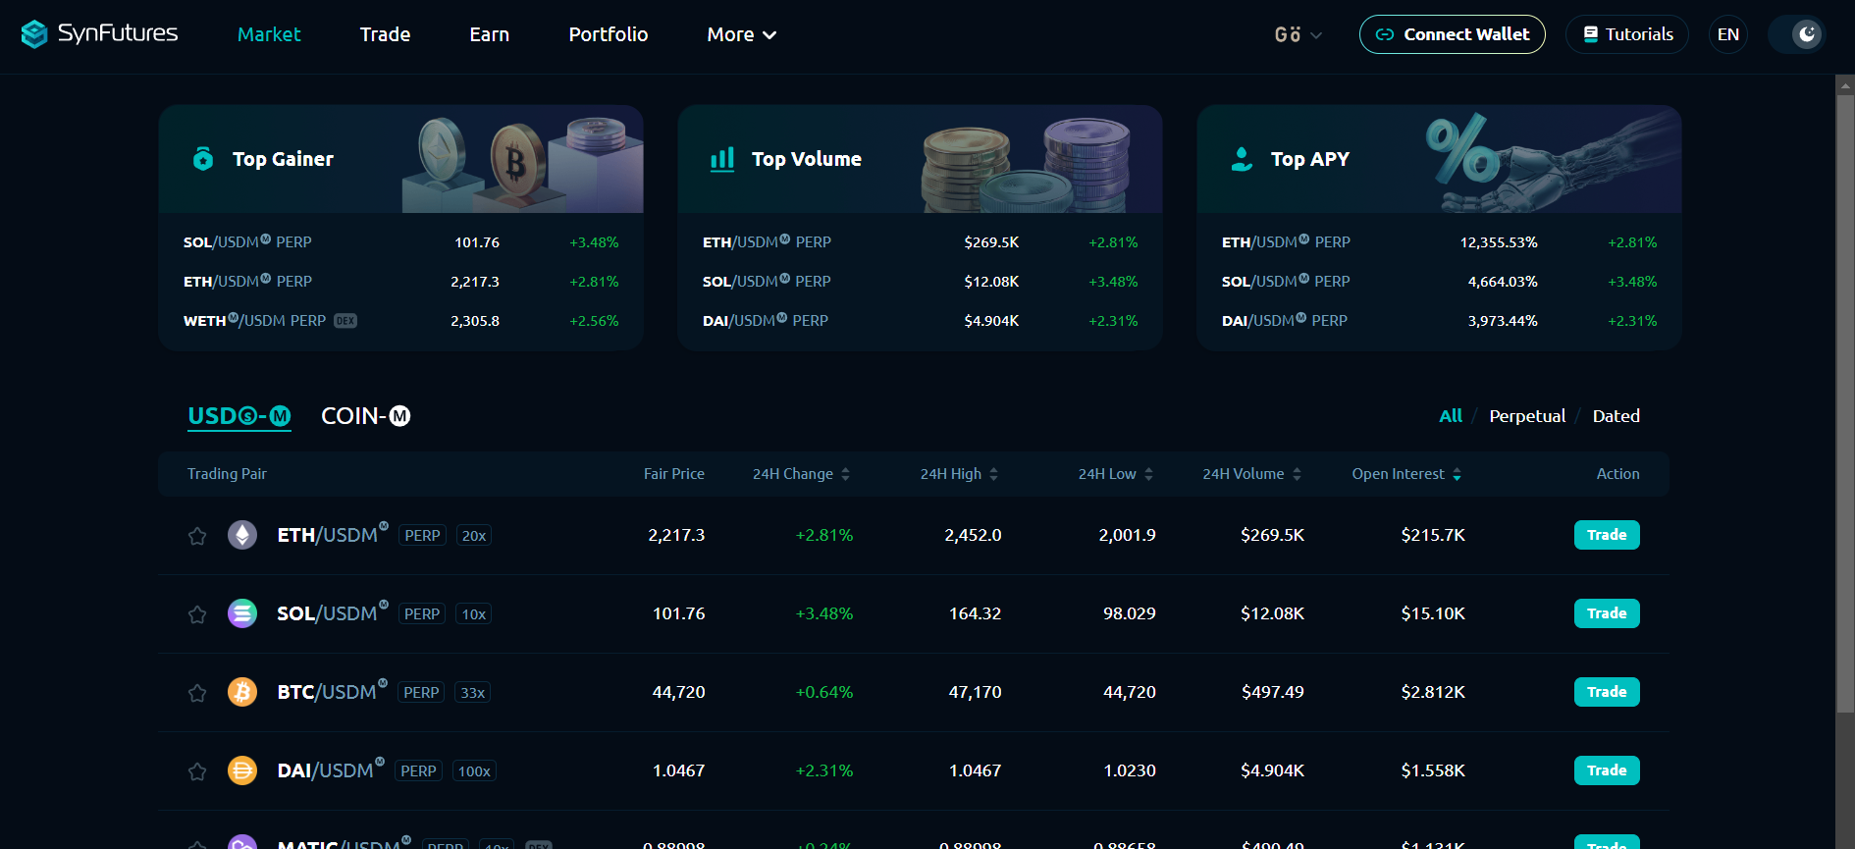Click the 10x leverage badge on SOL/USDM
Screen dimensions: 1855x849
474,614
